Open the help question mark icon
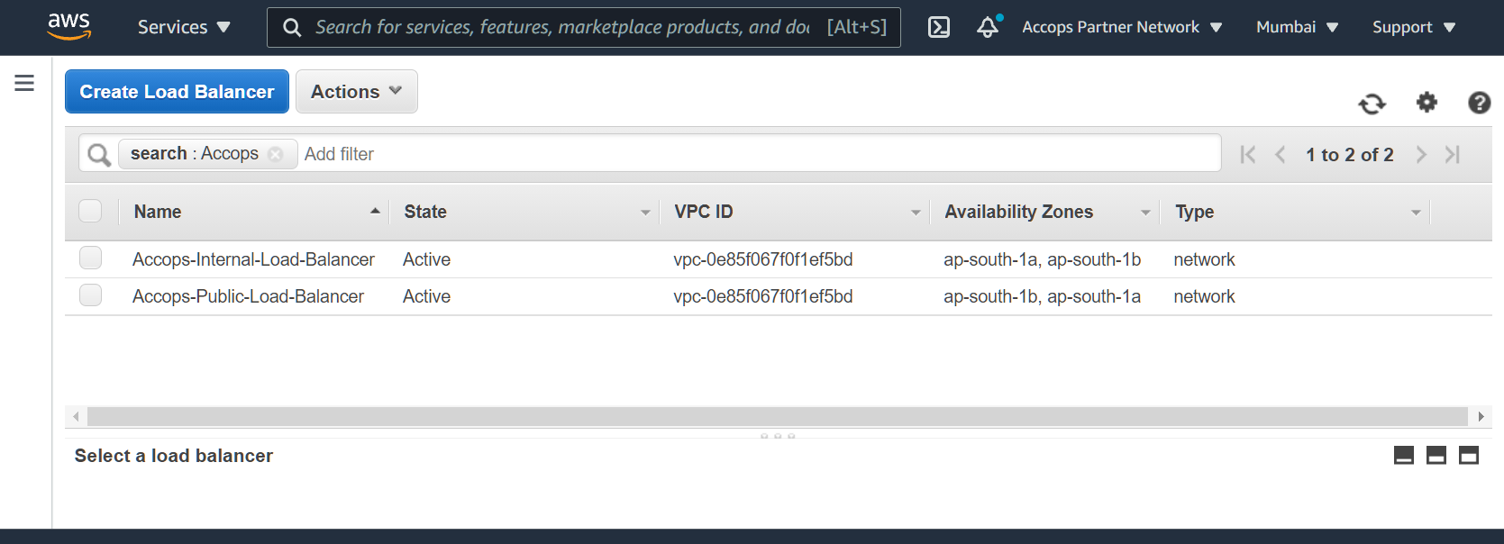 coord(1479,103)
